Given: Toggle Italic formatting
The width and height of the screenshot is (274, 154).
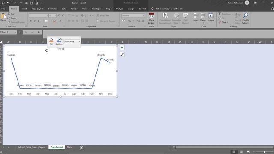Looking at the screenshot, I should (35, 21).
